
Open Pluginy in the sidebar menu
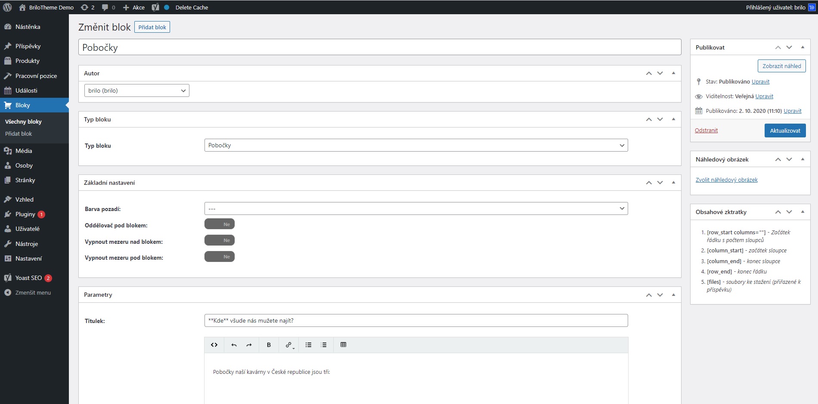pyautogui.click(x=25, y=214)
